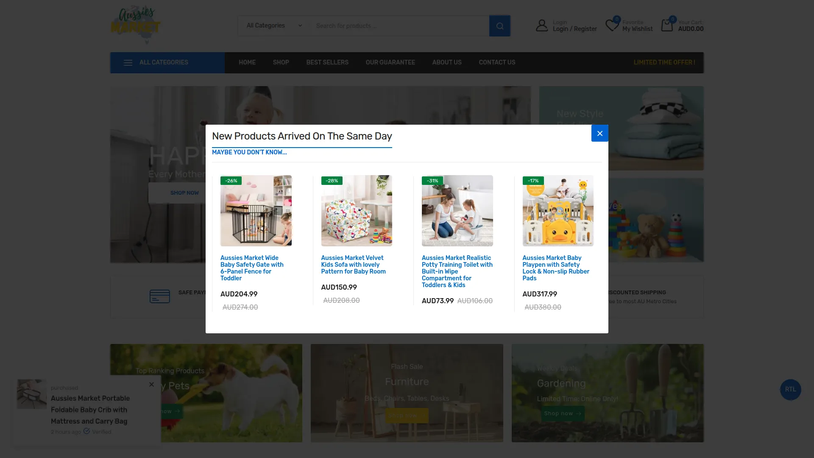
Task: Select the Baby Playpen product image
Action: point(558,211)
